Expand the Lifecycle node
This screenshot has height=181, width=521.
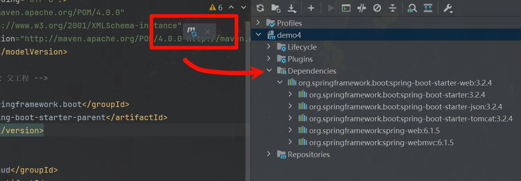coord(269,47)
